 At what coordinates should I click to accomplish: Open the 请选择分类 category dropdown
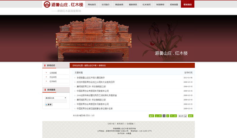(56, 98)
